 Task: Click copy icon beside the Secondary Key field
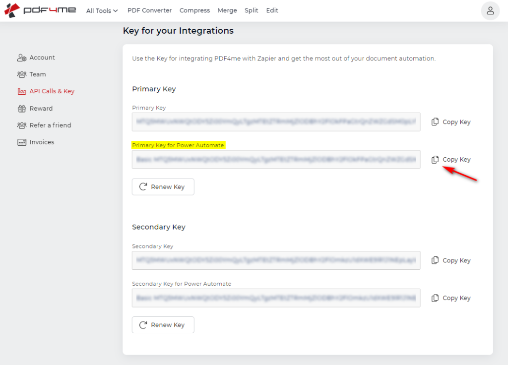coord(435,260)
